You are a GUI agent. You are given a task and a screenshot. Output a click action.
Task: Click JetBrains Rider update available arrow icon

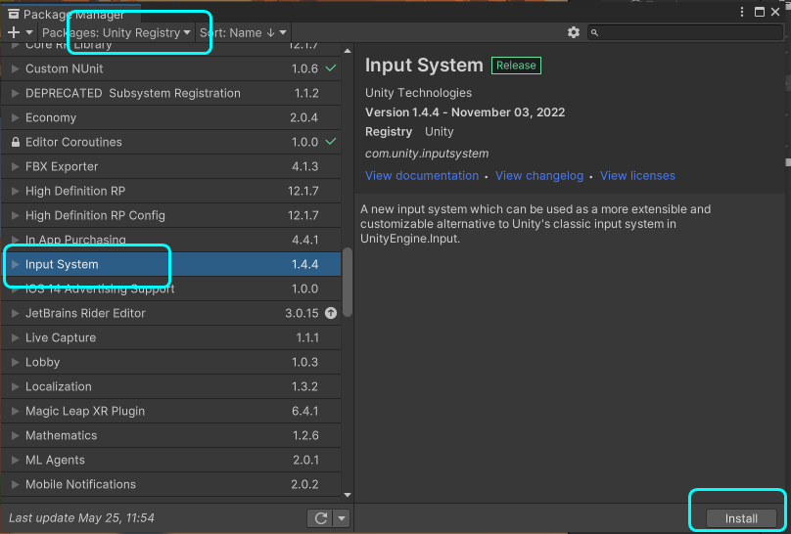click(x=331, y=313)
